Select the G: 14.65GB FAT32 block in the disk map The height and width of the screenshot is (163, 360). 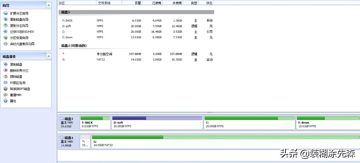click(226, 142)
